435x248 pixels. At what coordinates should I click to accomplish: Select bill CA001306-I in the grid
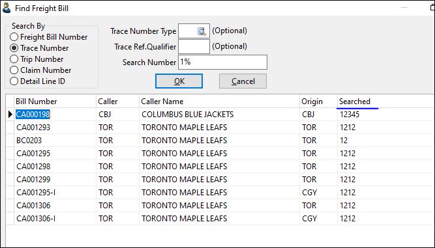tap(220, 219)
